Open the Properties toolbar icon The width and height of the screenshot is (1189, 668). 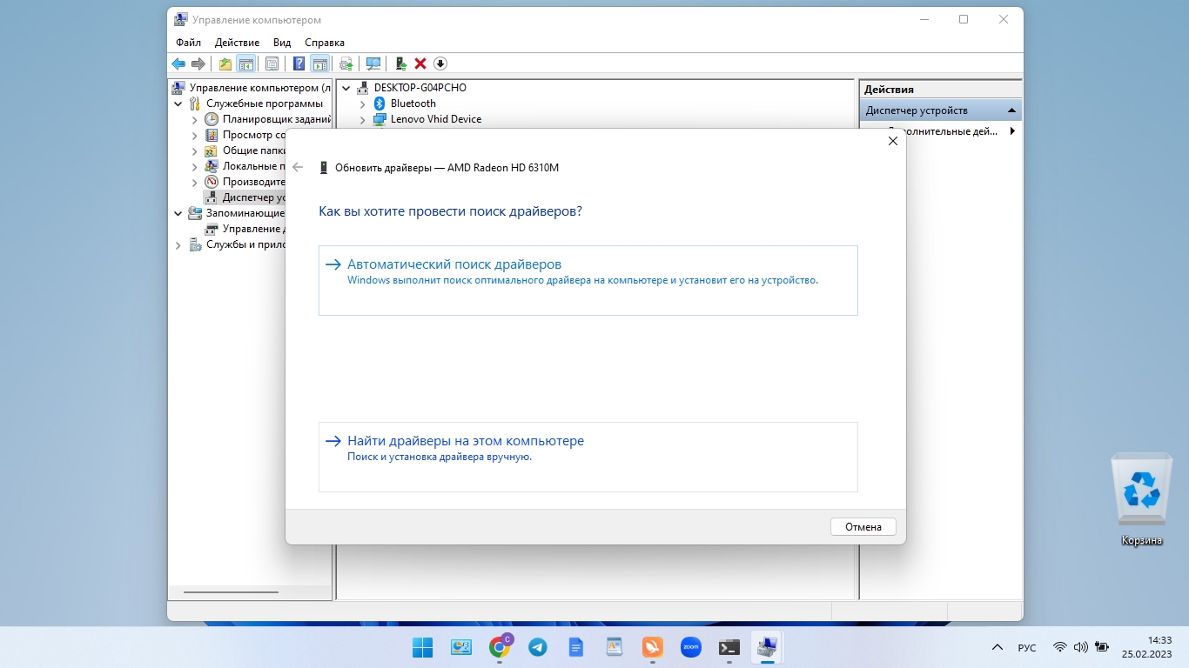pos(272,63)
